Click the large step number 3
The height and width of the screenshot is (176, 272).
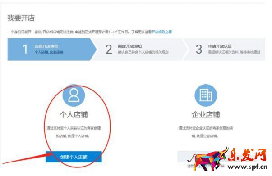(x=199, y=50)
